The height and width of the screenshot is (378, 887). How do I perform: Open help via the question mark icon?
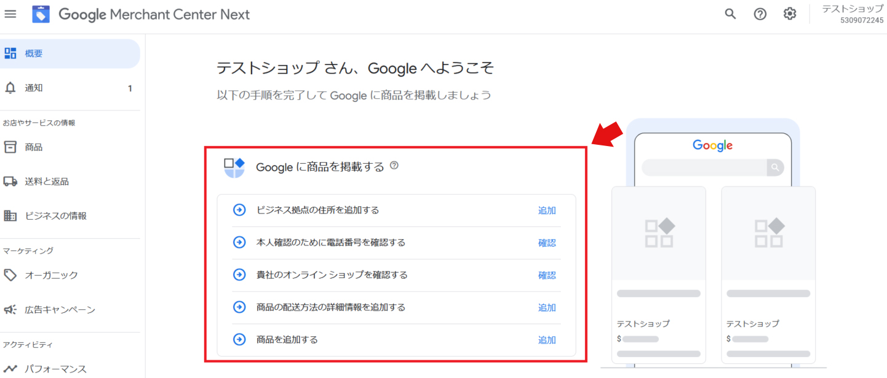tap(760, 14)
